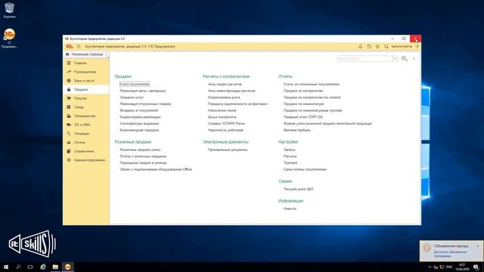Open the 1C main menu hamburger icon

pos(79,47)
